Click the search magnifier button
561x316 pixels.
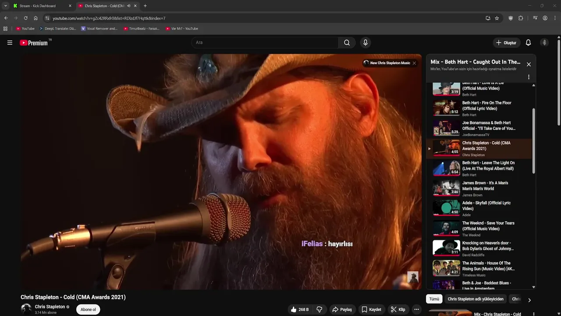tap(347, 43)
